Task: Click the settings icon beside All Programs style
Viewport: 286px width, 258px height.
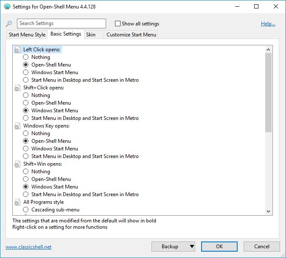Action: point(17,202)
